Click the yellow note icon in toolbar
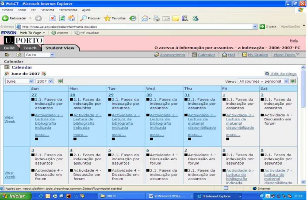Screen dimensions: 307x200 pyautogui.click(x=176, y=19)
